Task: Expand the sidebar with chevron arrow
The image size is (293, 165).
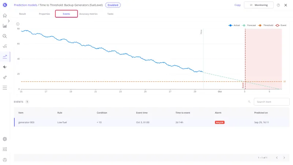Action: [x=8, y=21]
